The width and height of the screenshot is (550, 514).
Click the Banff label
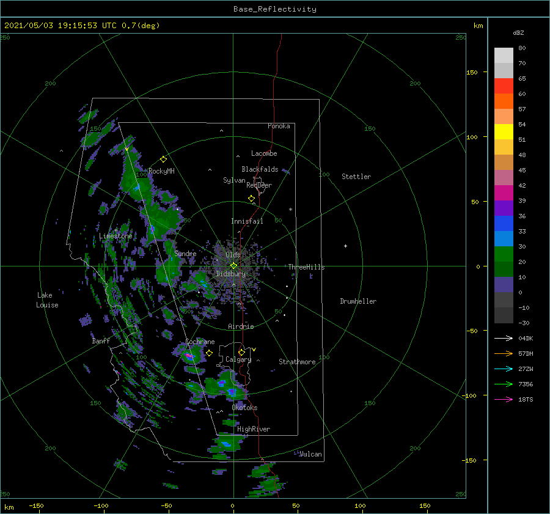pos(101,340)
